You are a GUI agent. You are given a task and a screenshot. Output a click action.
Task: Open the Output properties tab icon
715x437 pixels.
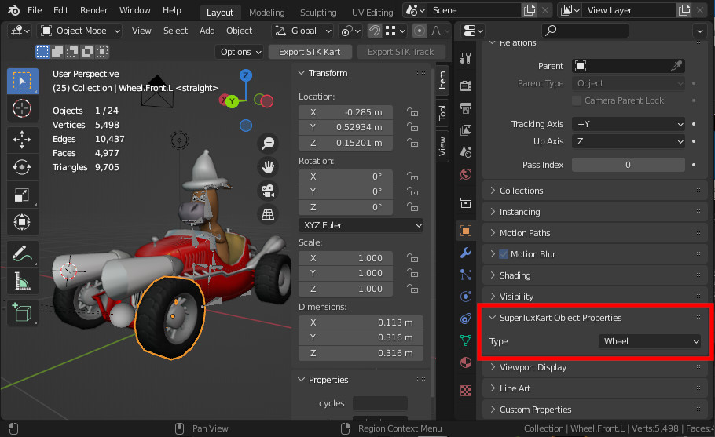466,108
